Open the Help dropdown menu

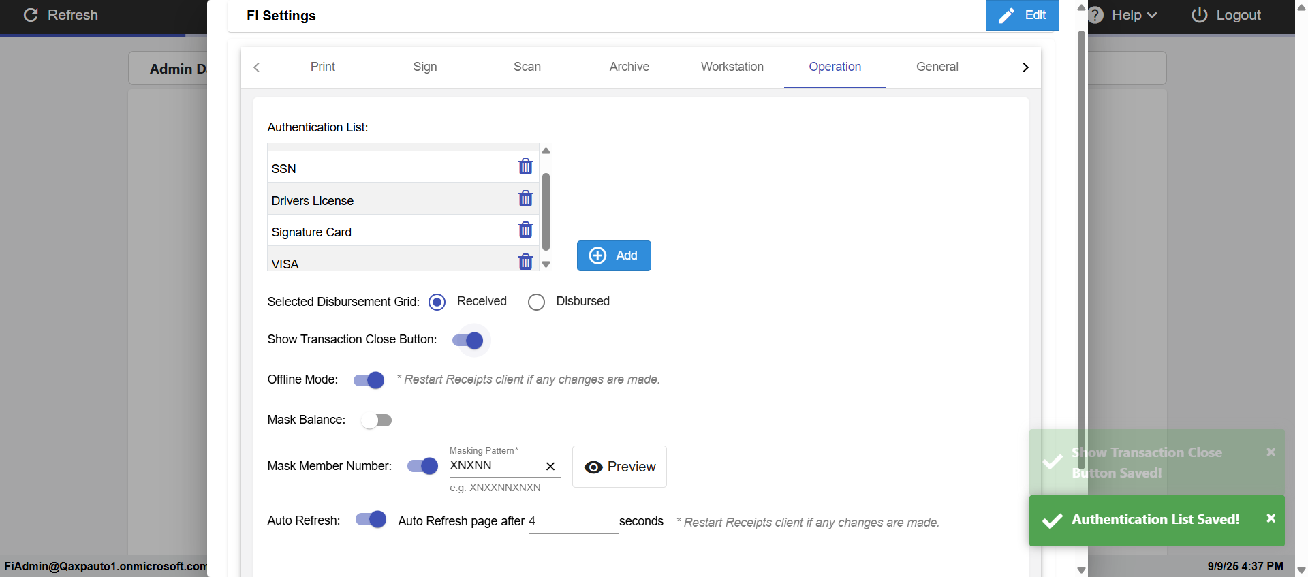[x=1127, y=15]
